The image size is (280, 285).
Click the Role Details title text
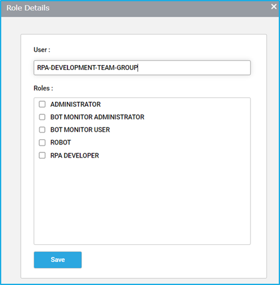pyautogui.click(x=28, y=8)
